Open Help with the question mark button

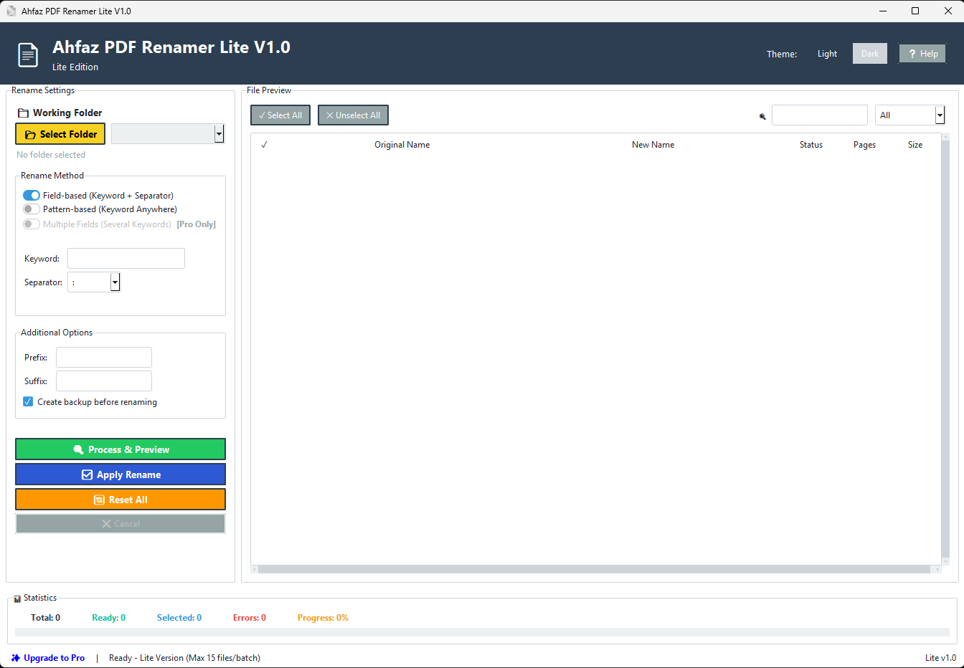pos(922,54)
